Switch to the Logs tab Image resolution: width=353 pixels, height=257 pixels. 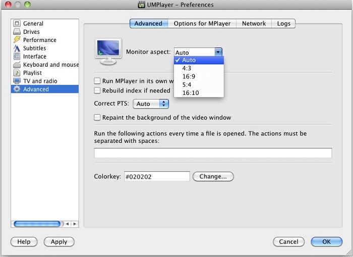point(283,23)
